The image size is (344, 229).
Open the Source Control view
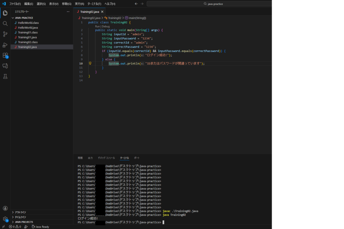(x=5, y=34)
